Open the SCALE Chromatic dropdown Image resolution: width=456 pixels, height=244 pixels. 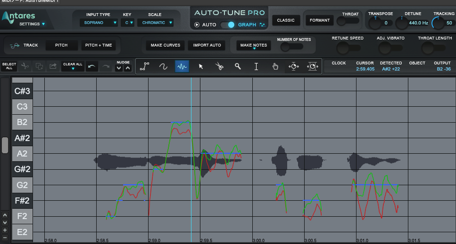click(155, 23)
